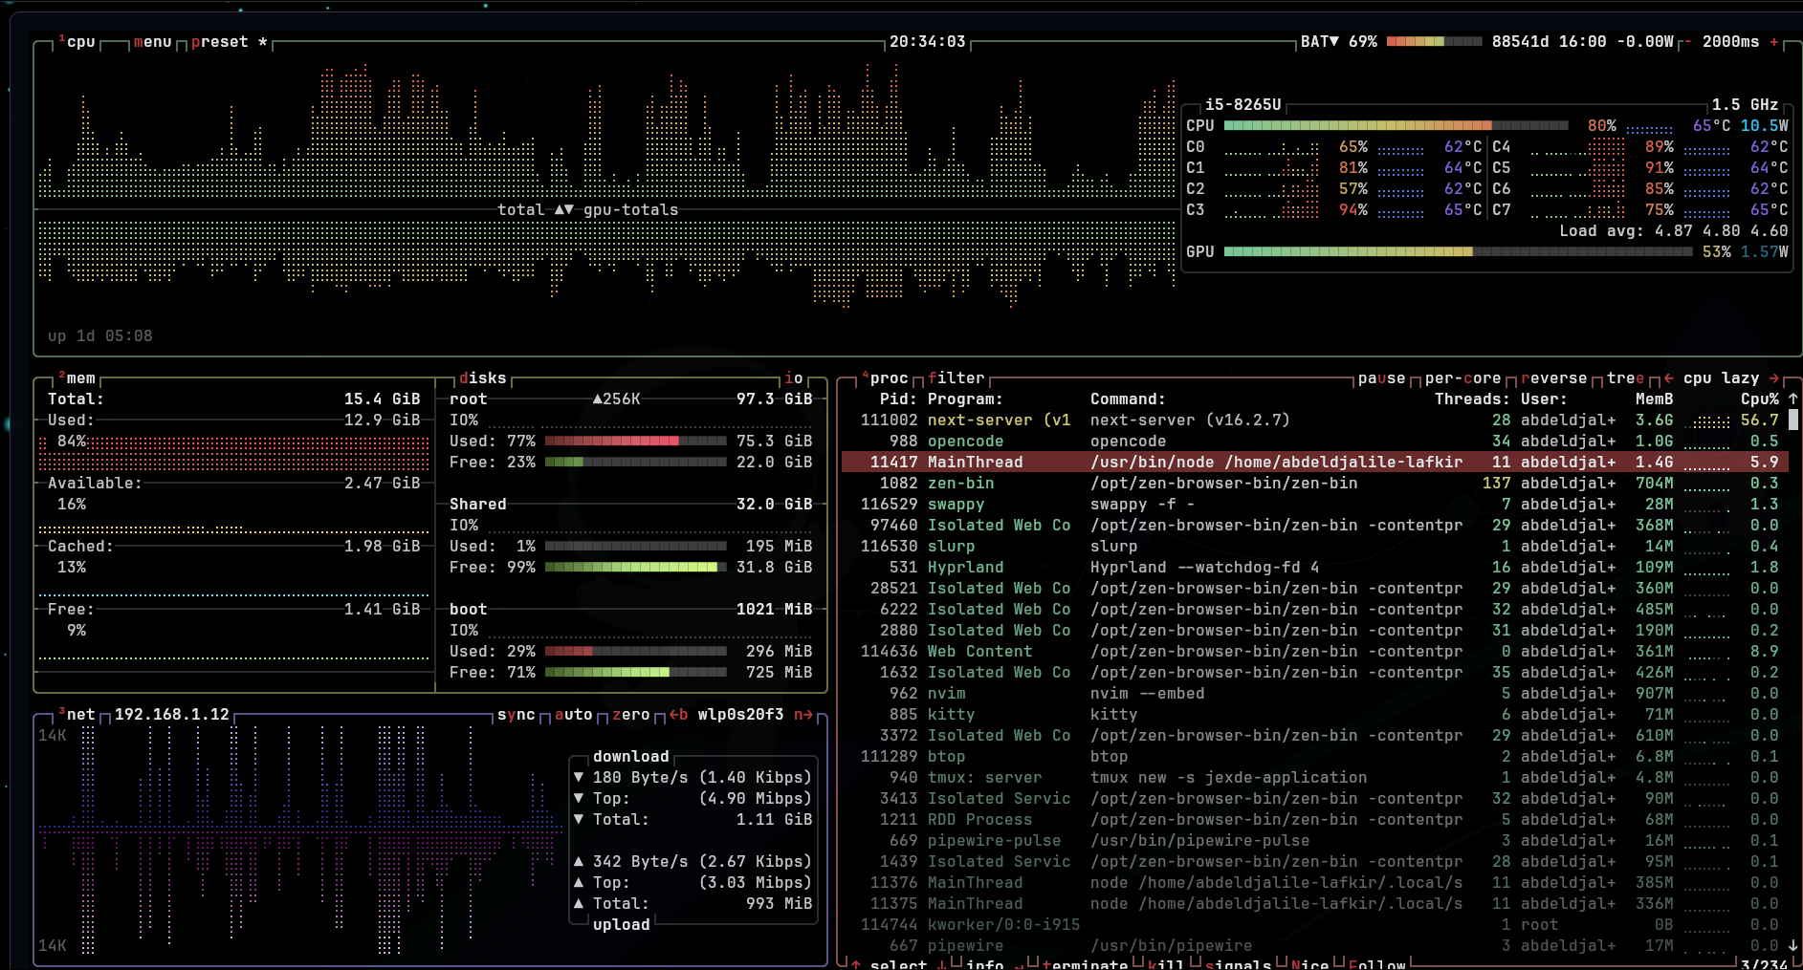1803x970 pixels.
Task: Toggle the proc box label
Action: (885, 378)
